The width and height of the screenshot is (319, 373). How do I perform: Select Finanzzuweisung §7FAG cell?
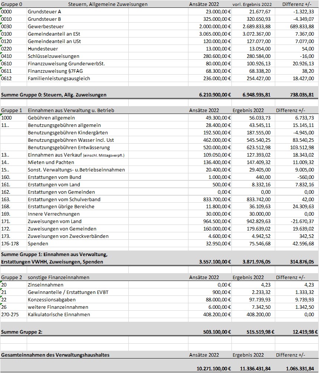click(78, 71)
